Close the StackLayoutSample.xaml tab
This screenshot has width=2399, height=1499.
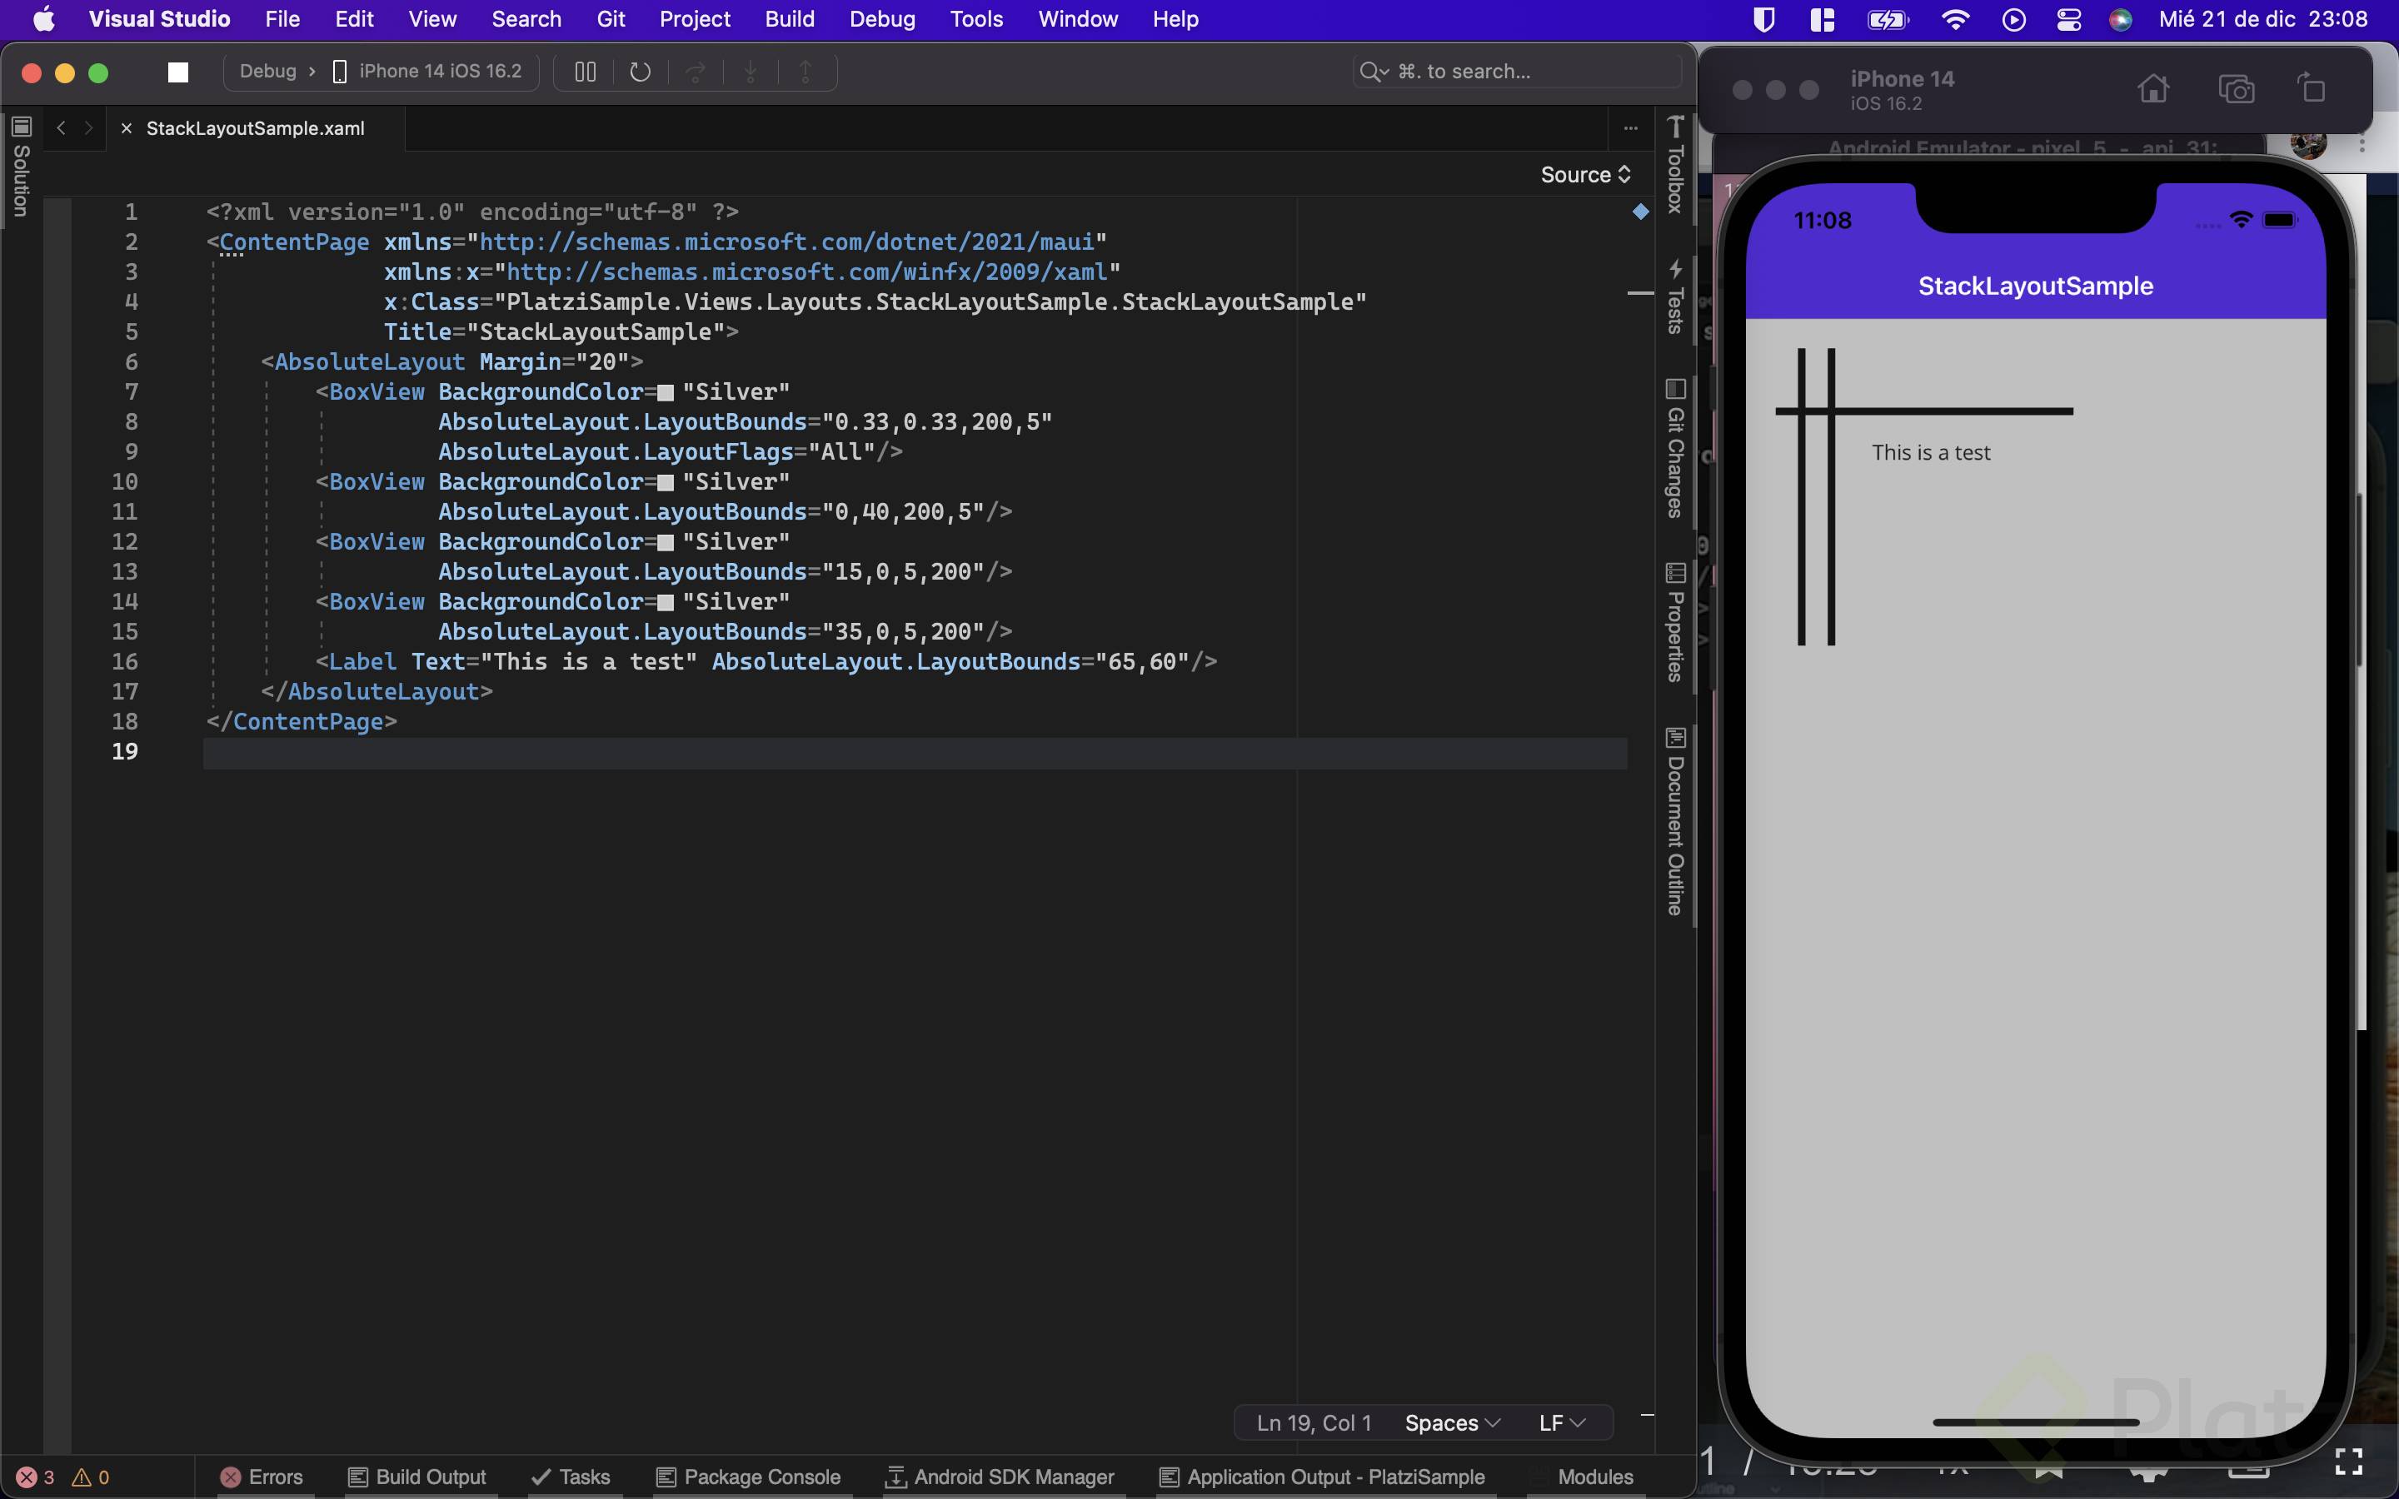point(126,128)
